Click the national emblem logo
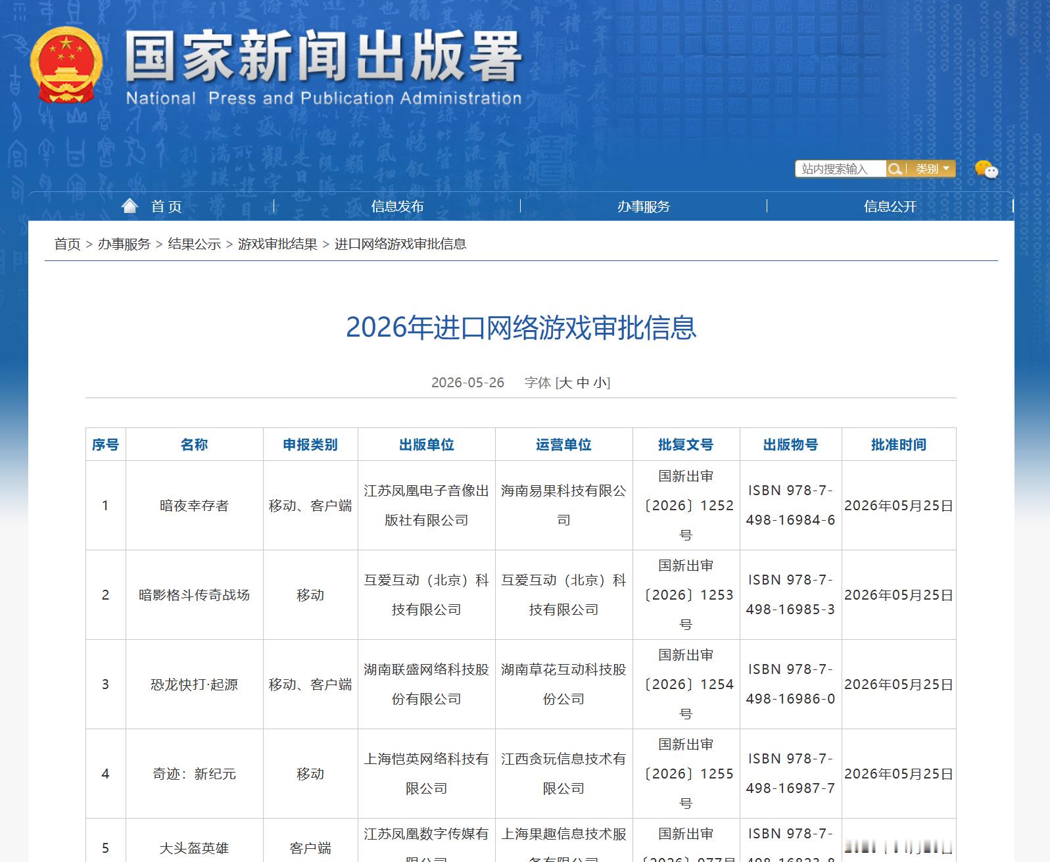The height and width of the screenshot is (862, 1050). 66,65
